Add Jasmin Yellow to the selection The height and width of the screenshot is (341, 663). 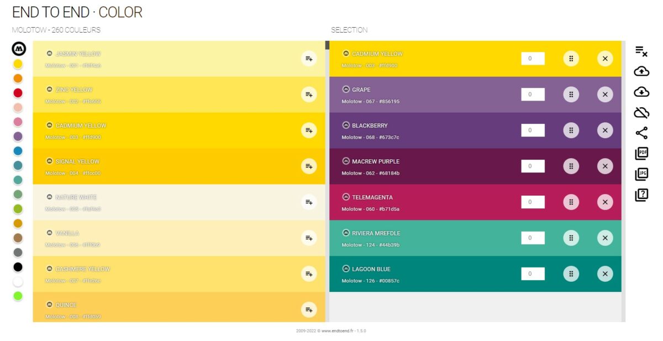[309, 59]
